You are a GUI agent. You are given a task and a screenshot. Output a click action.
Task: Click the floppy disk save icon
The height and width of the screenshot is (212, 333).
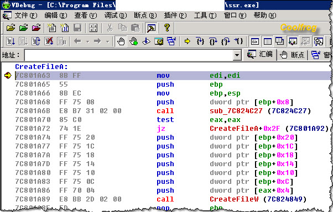tap(77, 28)
